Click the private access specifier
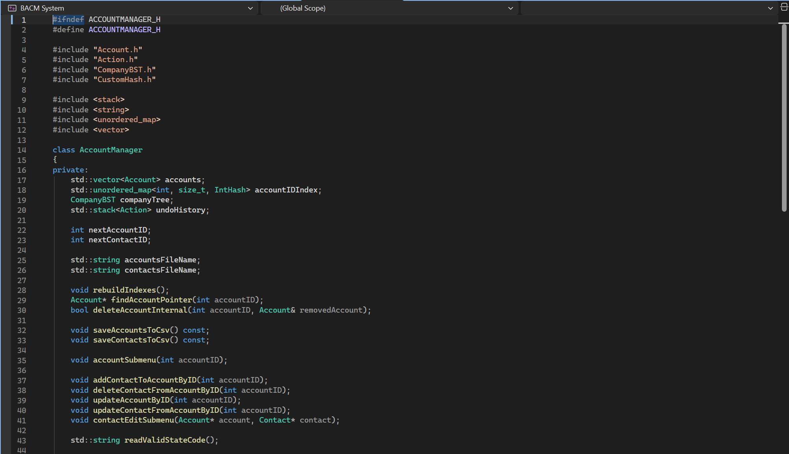This screenshot has height=454, width=789. (x=68, y=170)
